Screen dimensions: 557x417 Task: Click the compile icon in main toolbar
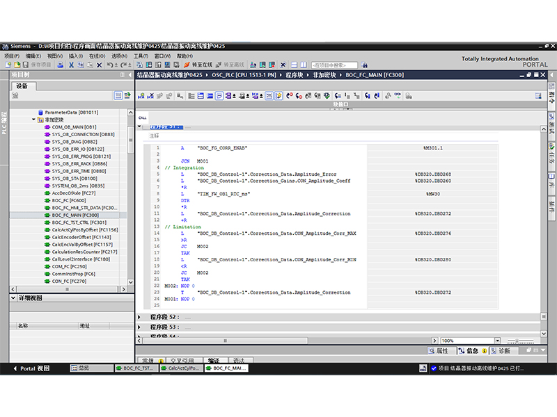click(x=140, y=65)
